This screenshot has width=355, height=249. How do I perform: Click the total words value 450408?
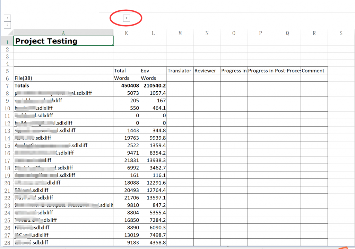click(127, 85)
